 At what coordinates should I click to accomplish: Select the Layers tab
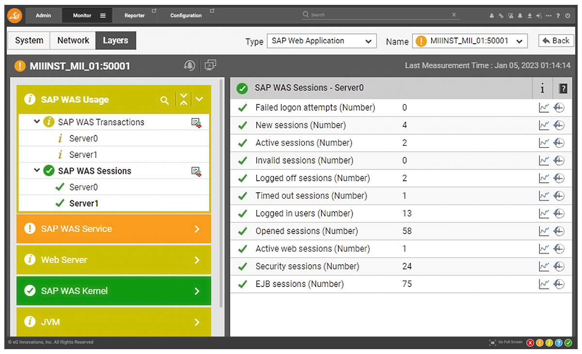click(115, 41)
